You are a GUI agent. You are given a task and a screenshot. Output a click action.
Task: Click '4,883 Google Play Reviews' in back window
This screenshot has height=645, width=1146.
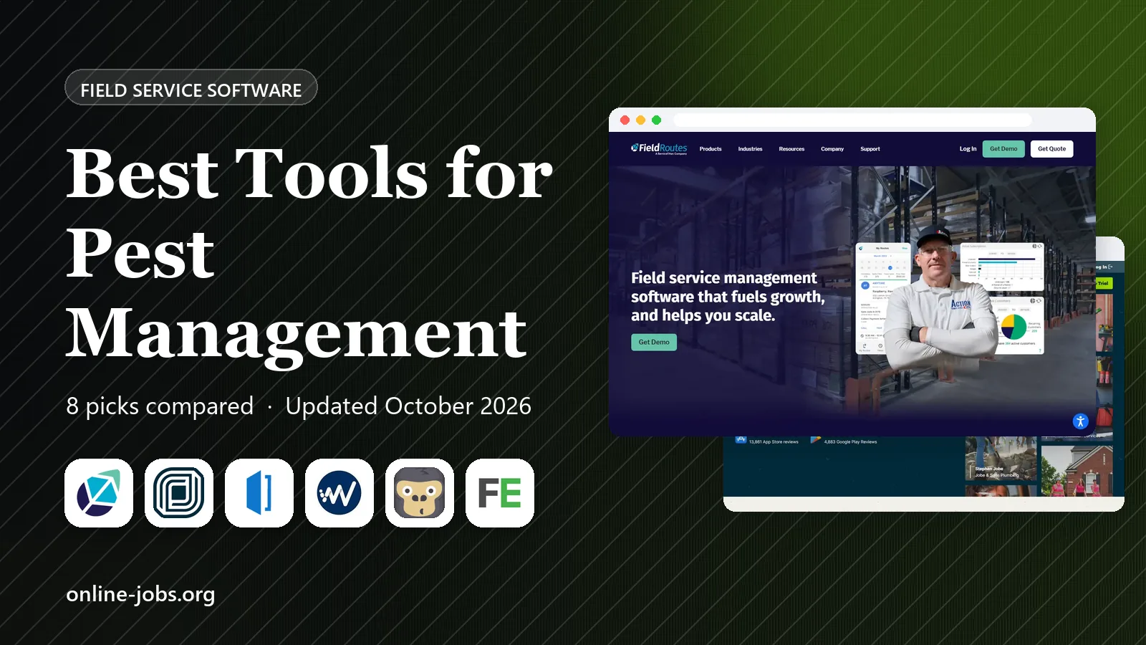tap(850, 442)
